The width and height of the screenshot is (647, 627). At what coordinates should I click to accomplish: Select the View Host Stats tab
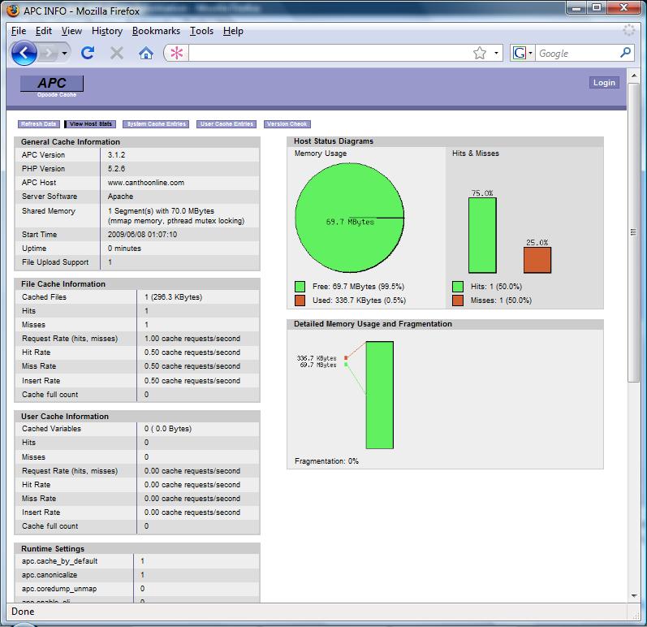tap(90, 123)
